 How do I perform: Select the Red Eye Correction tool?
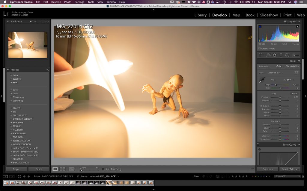274,55
